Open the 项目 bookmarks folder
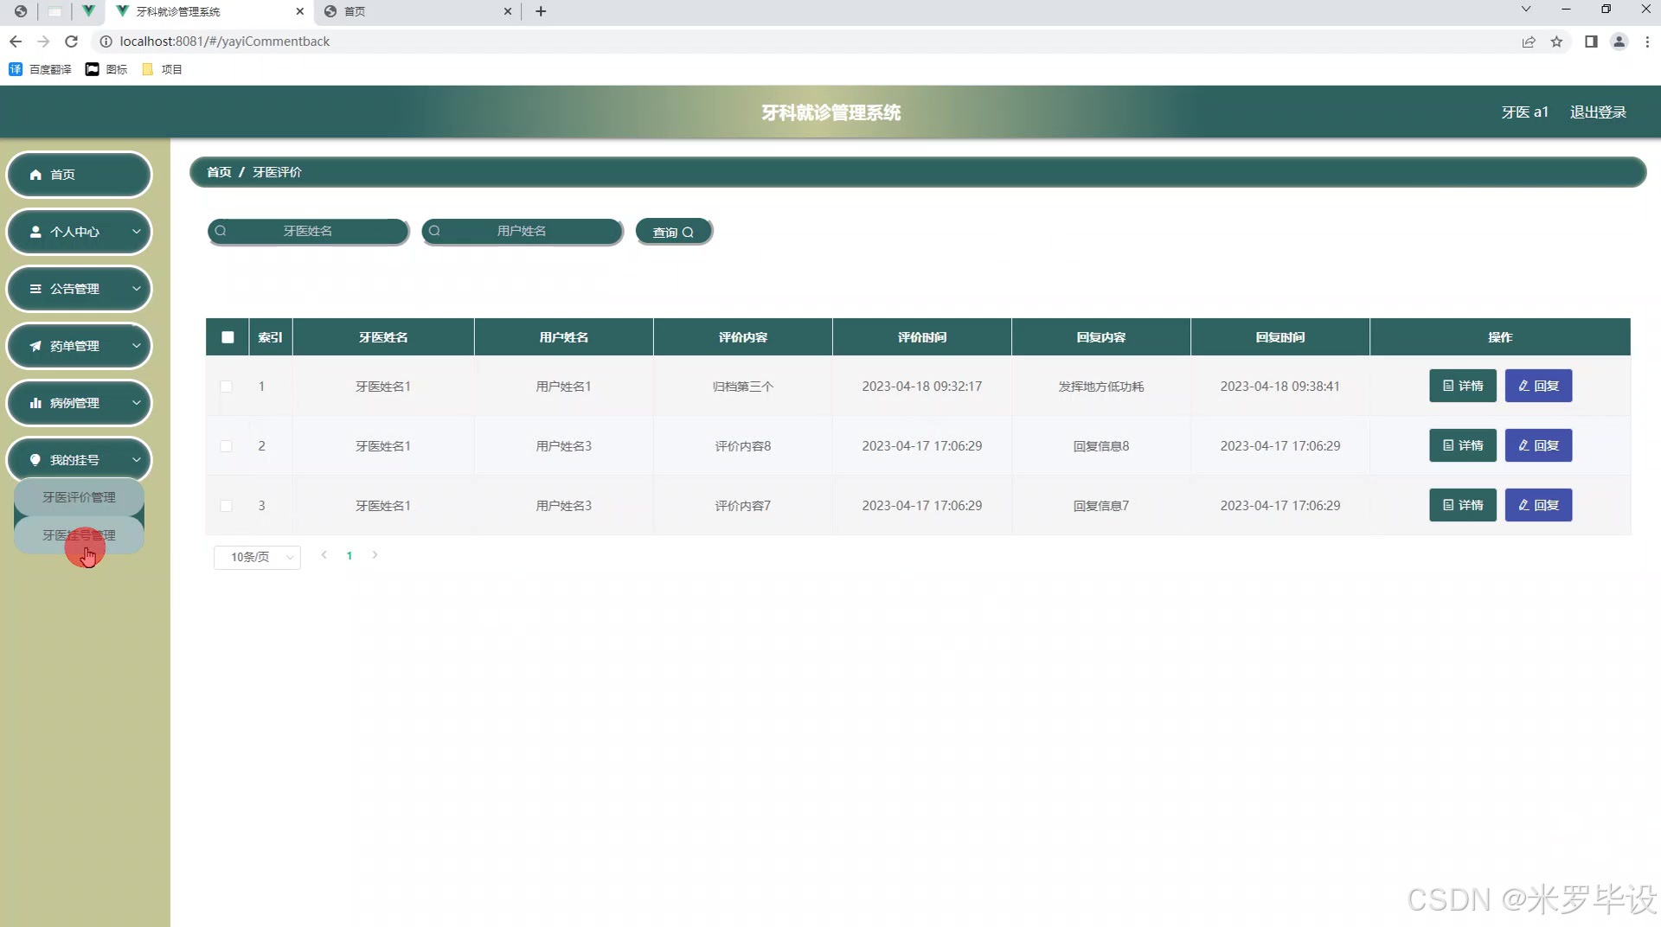 coord(162,69)
